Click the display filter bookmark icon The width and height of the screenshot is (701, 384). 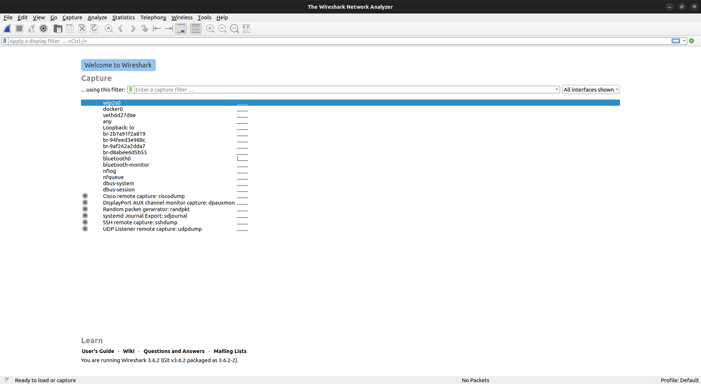coord(5,41)
